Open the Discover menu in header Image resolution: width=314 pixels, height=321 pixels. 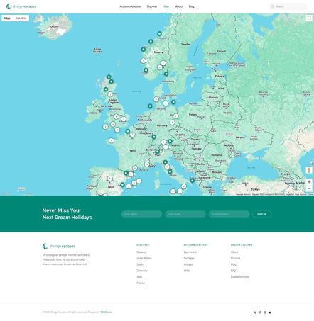click(152, 6)
